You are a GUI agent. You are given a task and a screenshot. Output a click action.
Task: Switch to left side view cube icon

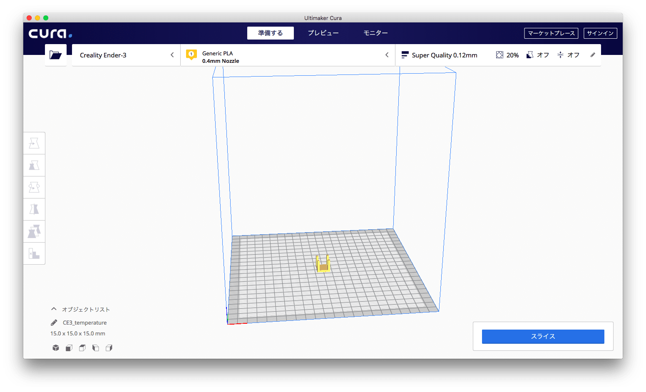tap(96, 348)
